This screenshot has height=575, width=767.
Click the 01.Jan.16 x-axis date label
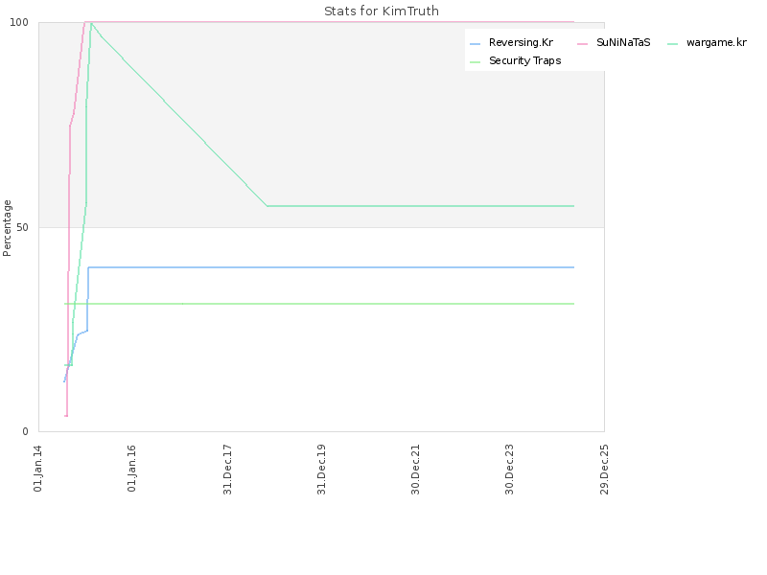[132, 468]
